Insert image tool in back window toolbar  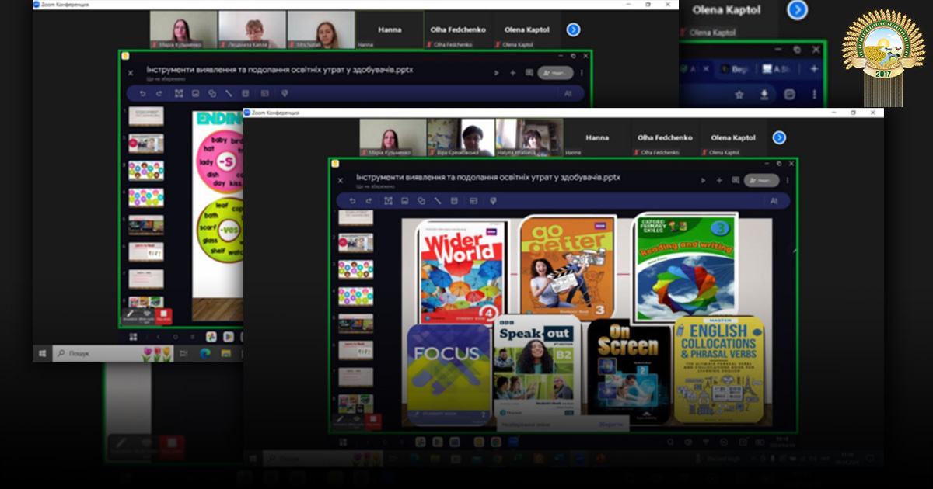[195, 94]
